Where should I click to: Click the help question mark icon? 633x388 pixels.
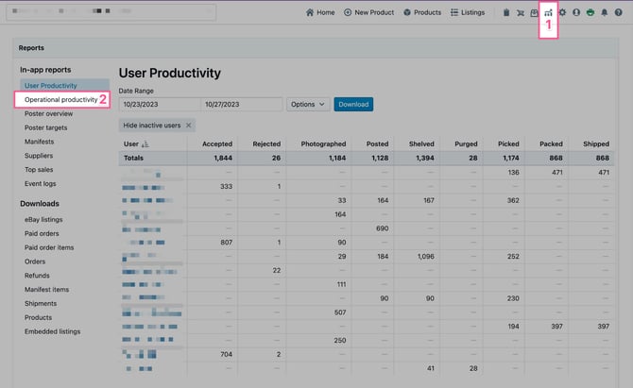click(x=619, y=13)
